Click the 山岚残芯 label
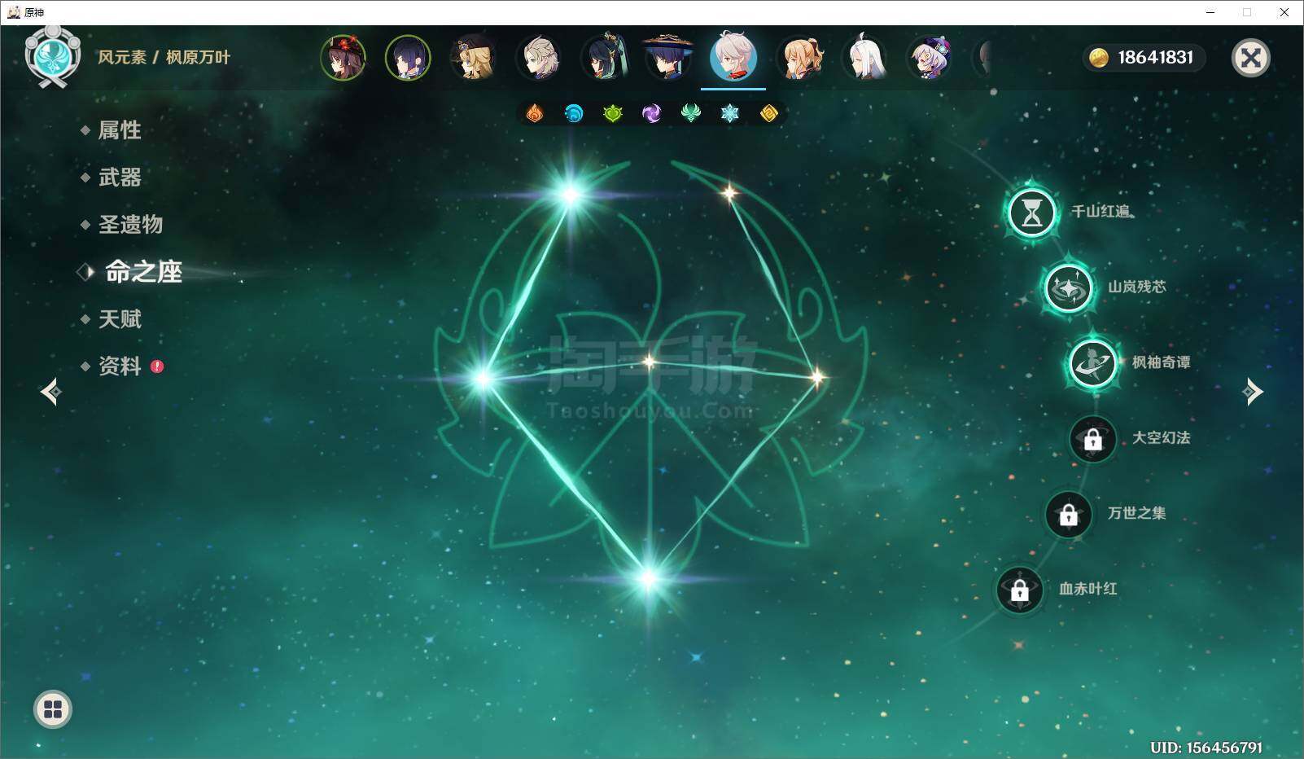This screenshot has height=759, width=1304. tap(1137, 287)
